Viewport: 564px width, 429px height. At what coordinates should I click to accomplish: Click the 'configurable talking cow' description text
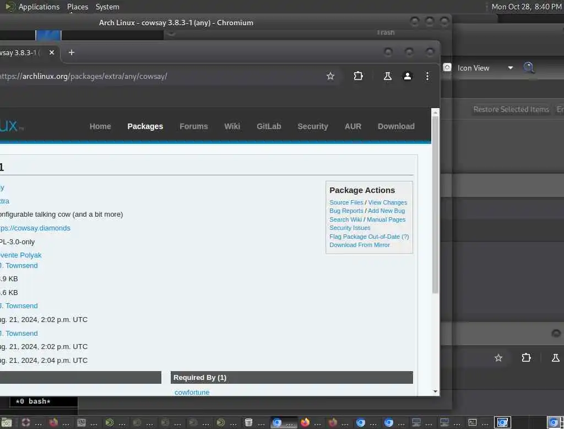point(61,214)
